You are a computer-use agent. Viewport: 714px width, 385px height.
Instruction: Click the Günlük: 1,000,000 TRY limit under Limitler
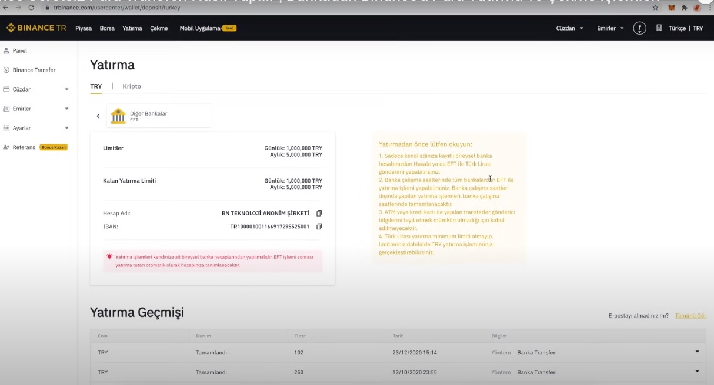pos(293,148)
